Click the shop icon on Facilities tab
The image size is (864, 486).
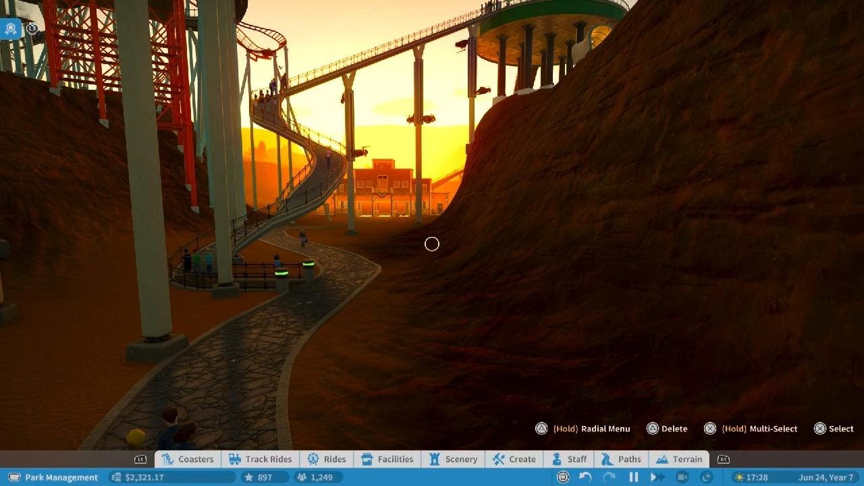[x=367, y=459]
